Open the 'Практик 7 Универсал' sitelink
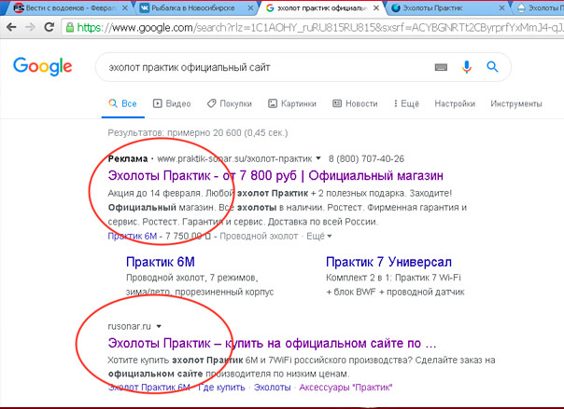564x409 pixels. (x=388, y=262)
